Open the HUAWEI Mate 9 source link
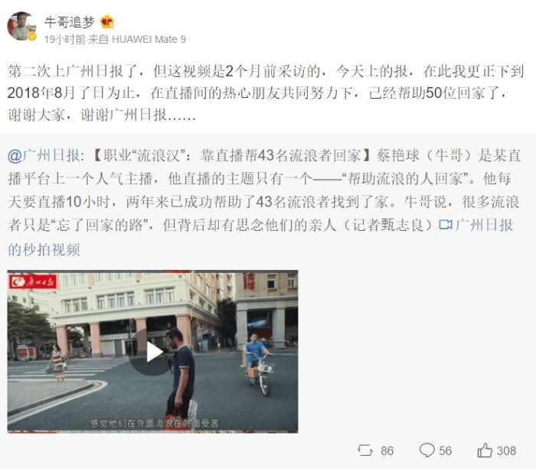Image resolution: width=536 pixels, height=471 pixels. point(149,39)
